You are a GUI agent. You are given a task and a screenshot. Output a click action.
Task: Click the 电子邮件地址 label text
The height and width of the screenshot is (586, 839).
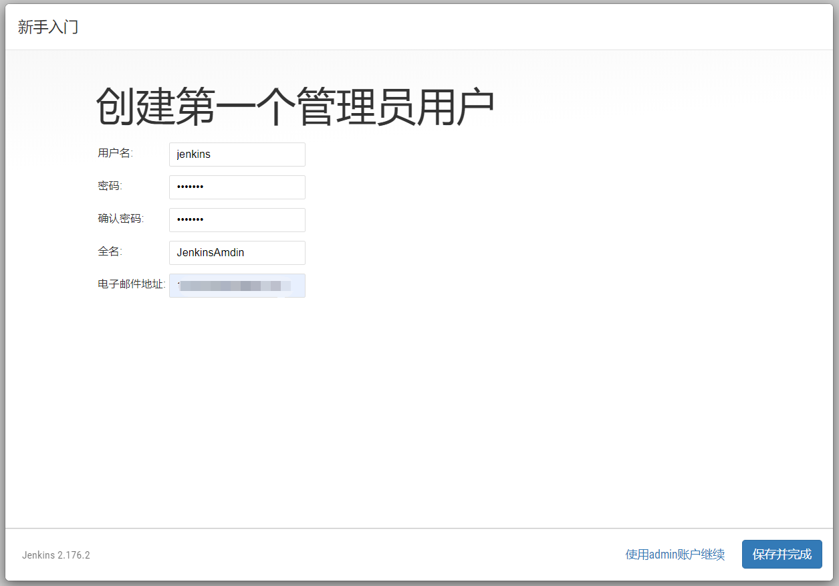[130, 282]
